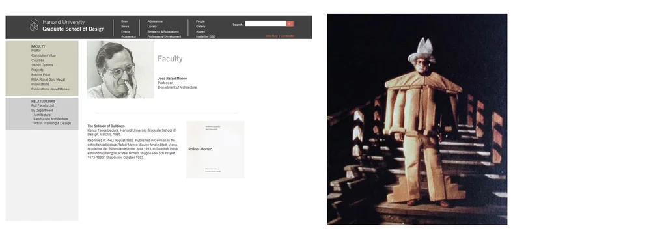Open the Gallery menu item
651x250 pixels.
point(201,27)
